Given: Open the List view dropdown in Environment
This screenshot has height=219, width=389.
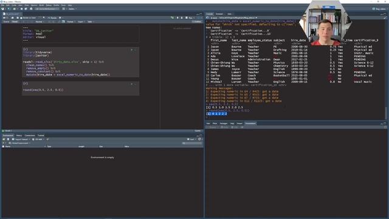Looking at the screenshot, I should 191,139.
